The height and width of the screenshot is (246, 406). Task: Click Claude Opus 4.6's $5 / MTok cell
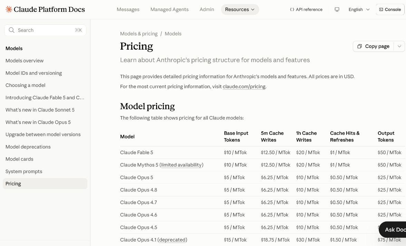[234, 215]
